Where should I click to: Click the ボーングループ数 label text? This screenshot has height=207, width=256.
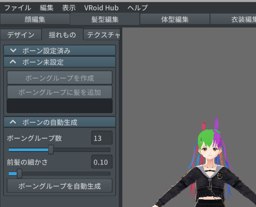click(x=34, y=138)
